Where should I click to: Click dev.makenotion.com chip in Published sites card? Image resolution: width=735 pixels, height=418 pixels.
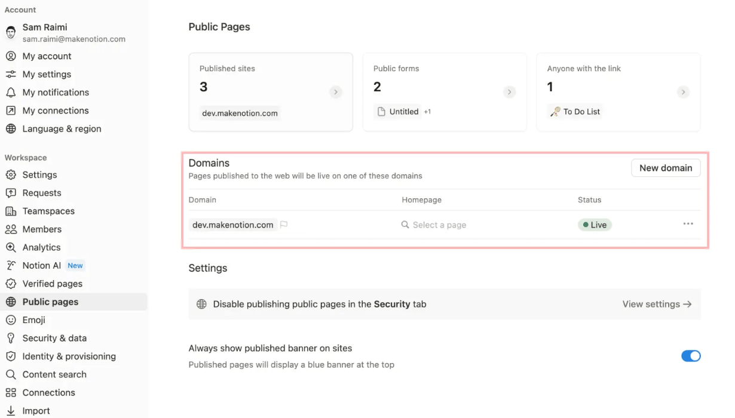click(x=240, y=113)
